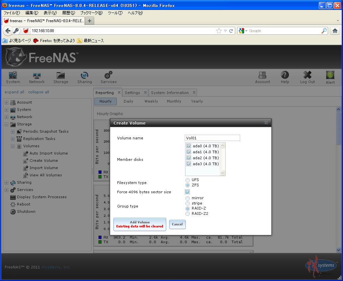Click Display System Processes icon
Image resolution: width=343 pixels, height=281 pixels.
click(13, 197)
